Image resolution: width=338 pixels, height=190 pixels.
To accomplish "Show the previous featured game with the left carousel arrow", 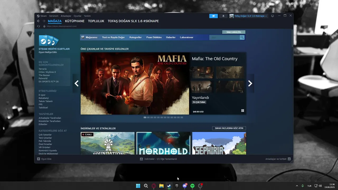I will [77, 83].
